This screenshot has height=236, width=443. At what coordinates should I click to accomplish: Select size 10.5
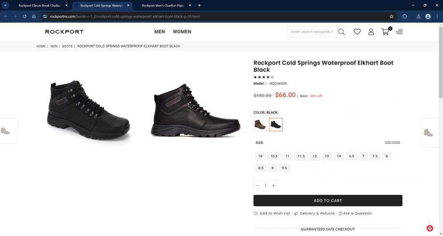274,156
